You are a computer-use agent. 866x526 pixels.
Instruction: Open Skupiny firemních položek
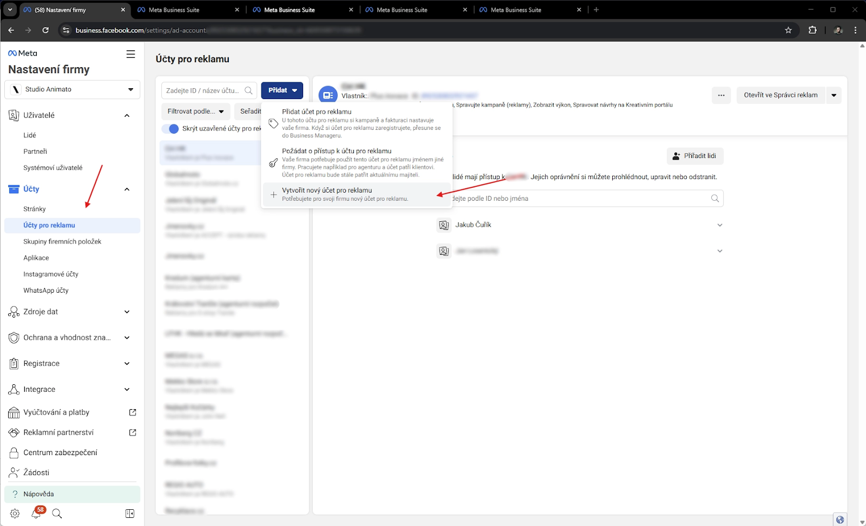(x=62, y=241)
